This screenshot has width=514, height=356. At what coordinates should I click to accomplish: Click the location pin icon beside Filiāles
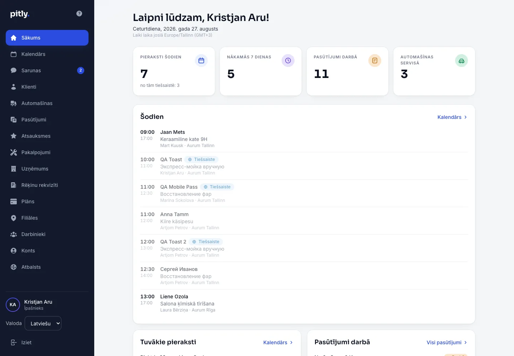pyautogui.click(x=14, y=218)
